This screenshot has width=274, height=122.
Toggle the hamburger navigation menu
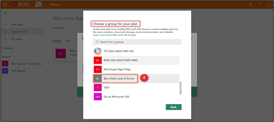[x=5, y=13]
